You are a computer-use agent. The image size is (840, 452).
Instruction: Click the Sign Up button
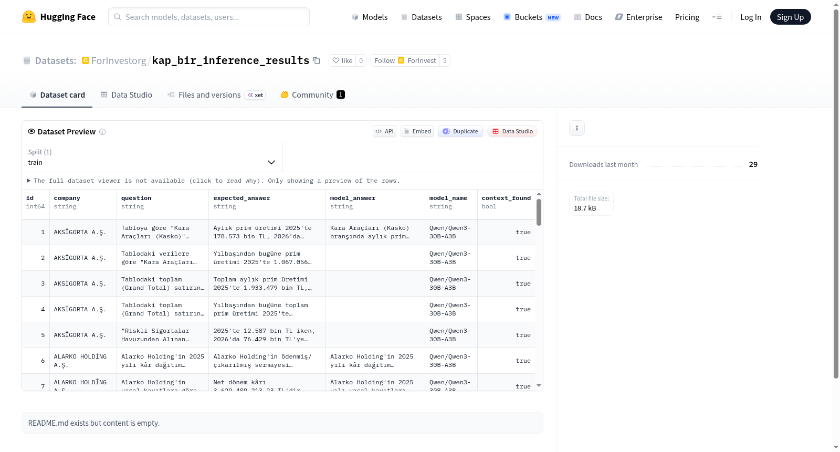point(791,17)
